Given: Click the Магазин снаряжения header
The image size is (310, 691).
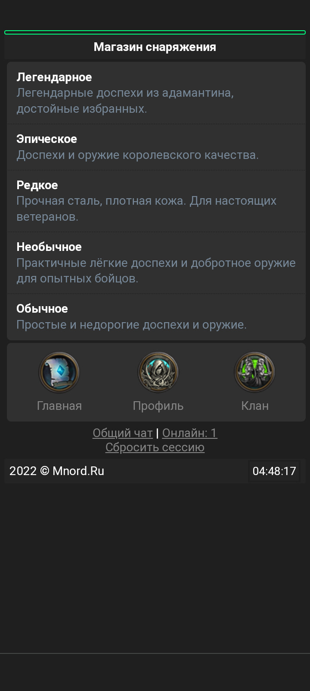Looking at the screenshot, I should click(155, 47).
